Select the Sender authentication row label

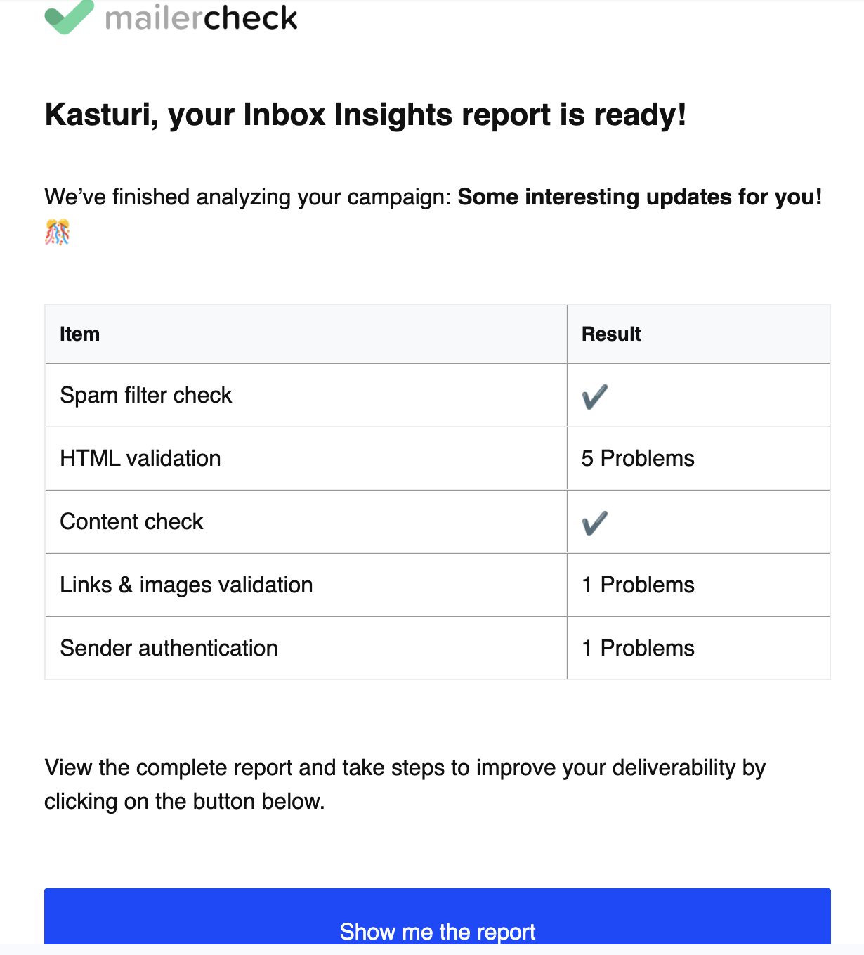coord(169,649)
